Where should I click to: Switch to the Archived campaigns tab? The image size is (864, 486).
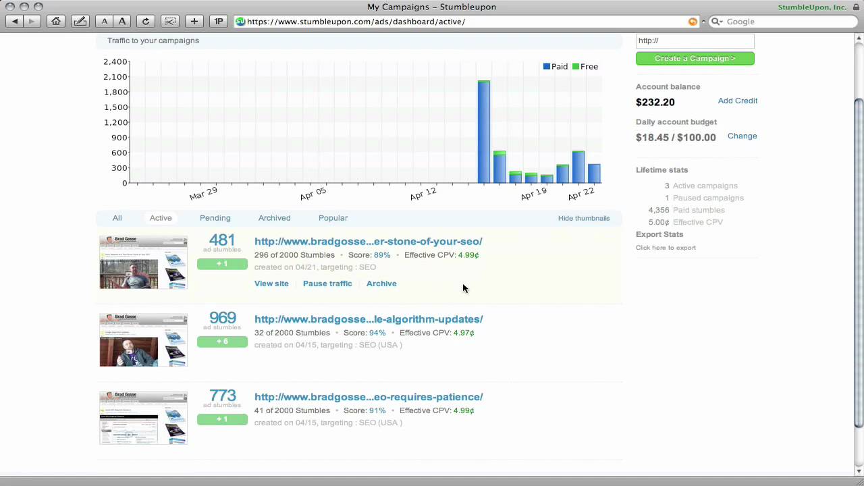tap(274, 218)
